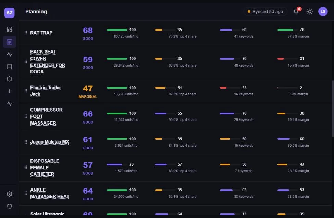Image resolution: width=334 pixels, height=218 pixels.
Task: Grab drag handle of DISPOSABLE FEMALE CATHETER row
Action: point(26,167)
